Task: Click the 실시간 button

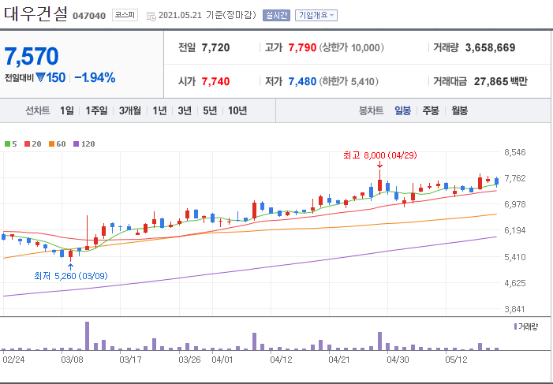Action: click(276, 16)
